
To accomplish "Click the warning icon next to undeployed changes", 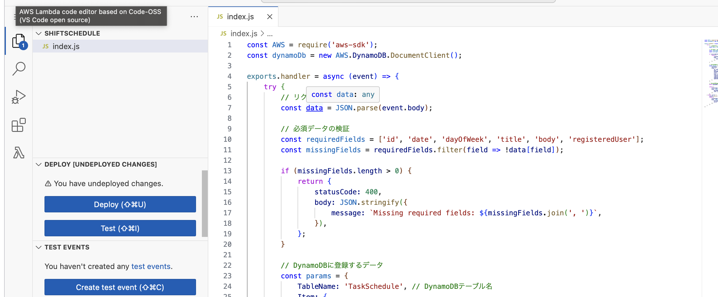I will tap(48, 183).
